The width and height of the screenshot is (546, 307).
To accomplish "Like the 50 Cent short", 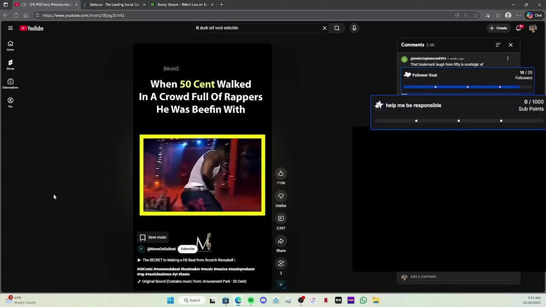I will [x=281, y=173].
